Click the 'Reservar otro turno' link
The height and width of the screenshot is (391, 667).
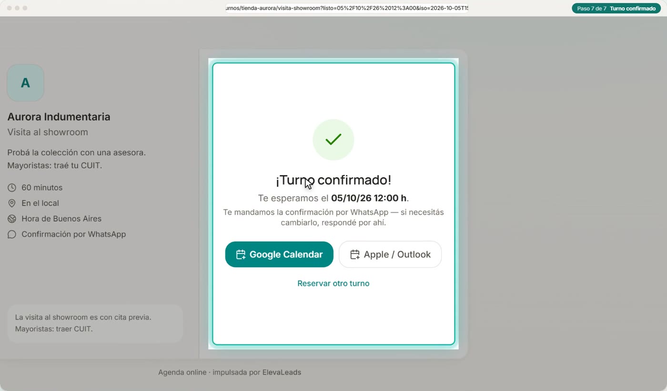pyautogui.click(x=333, y=283)
